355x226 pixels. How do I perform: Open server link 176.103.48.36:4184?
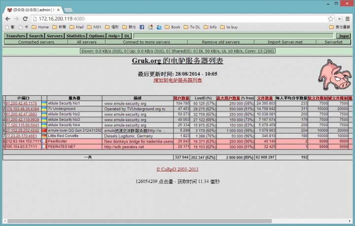[22, 109]
